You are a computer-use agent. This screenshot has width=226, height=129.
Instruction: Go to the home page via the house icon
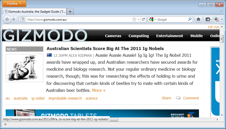tap(198, 19)
